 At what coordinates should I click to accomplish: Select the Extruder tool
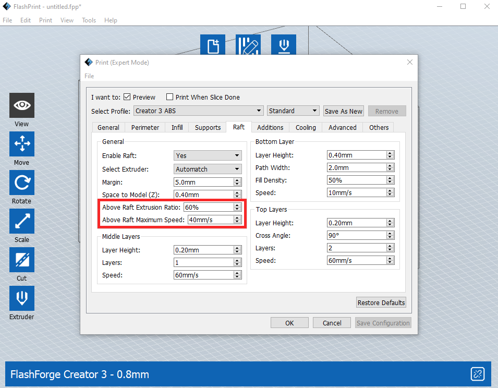pos(21,298)
